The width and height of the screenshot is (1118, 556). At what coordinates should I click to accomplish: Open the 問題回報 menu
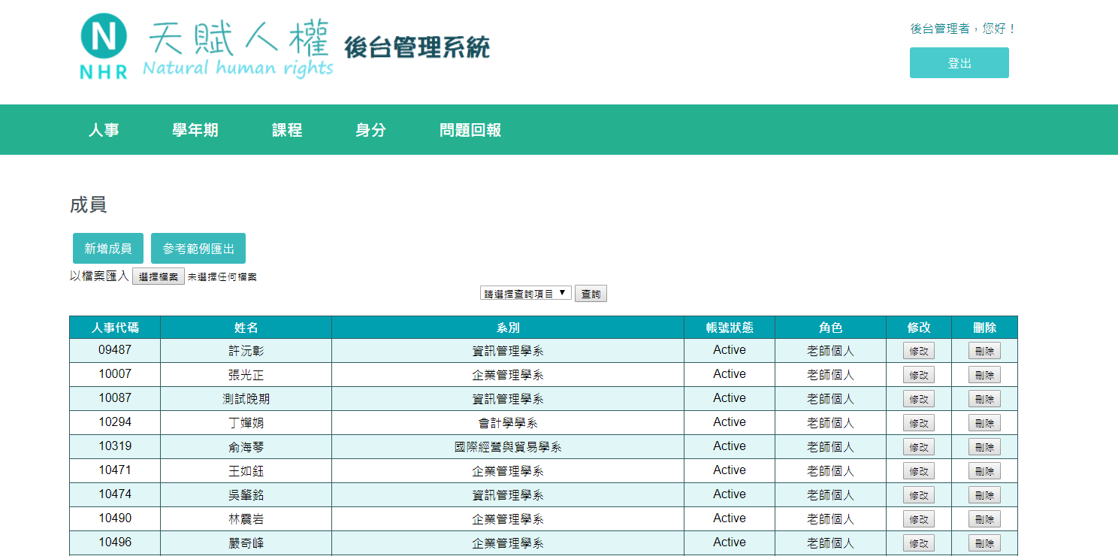[x=470, y=130]
